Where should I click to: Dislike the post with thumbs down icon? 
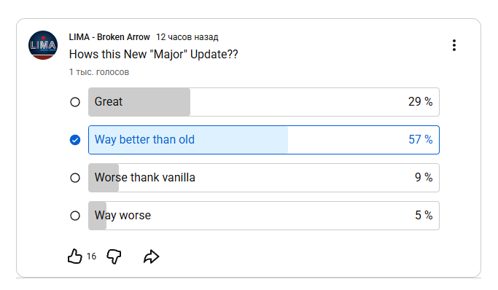pyautogui.click(x=114, y=256)
